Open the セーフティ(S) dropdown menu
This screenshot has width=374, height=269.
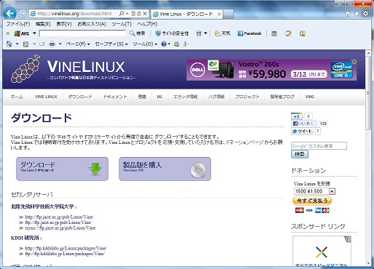click(x=111, y=44)
